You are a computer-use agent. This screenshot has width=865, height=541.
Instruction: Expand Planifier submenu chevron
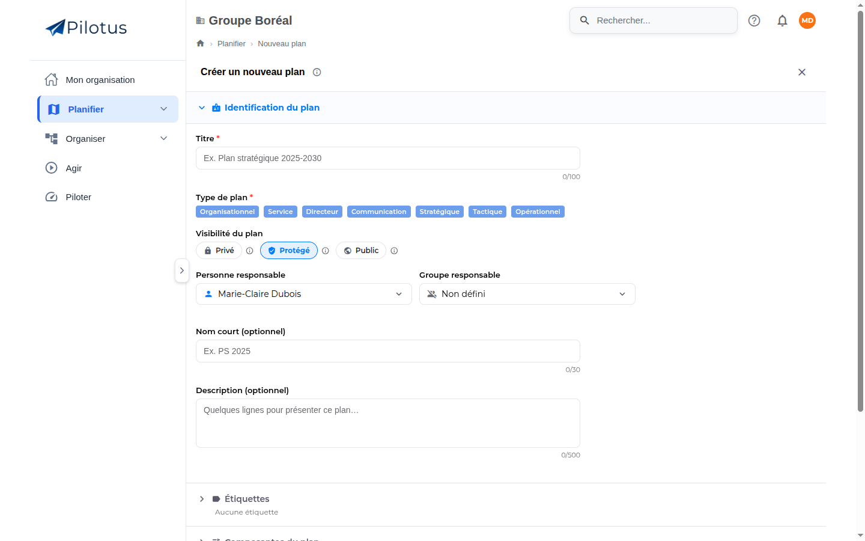click(164, 109)
